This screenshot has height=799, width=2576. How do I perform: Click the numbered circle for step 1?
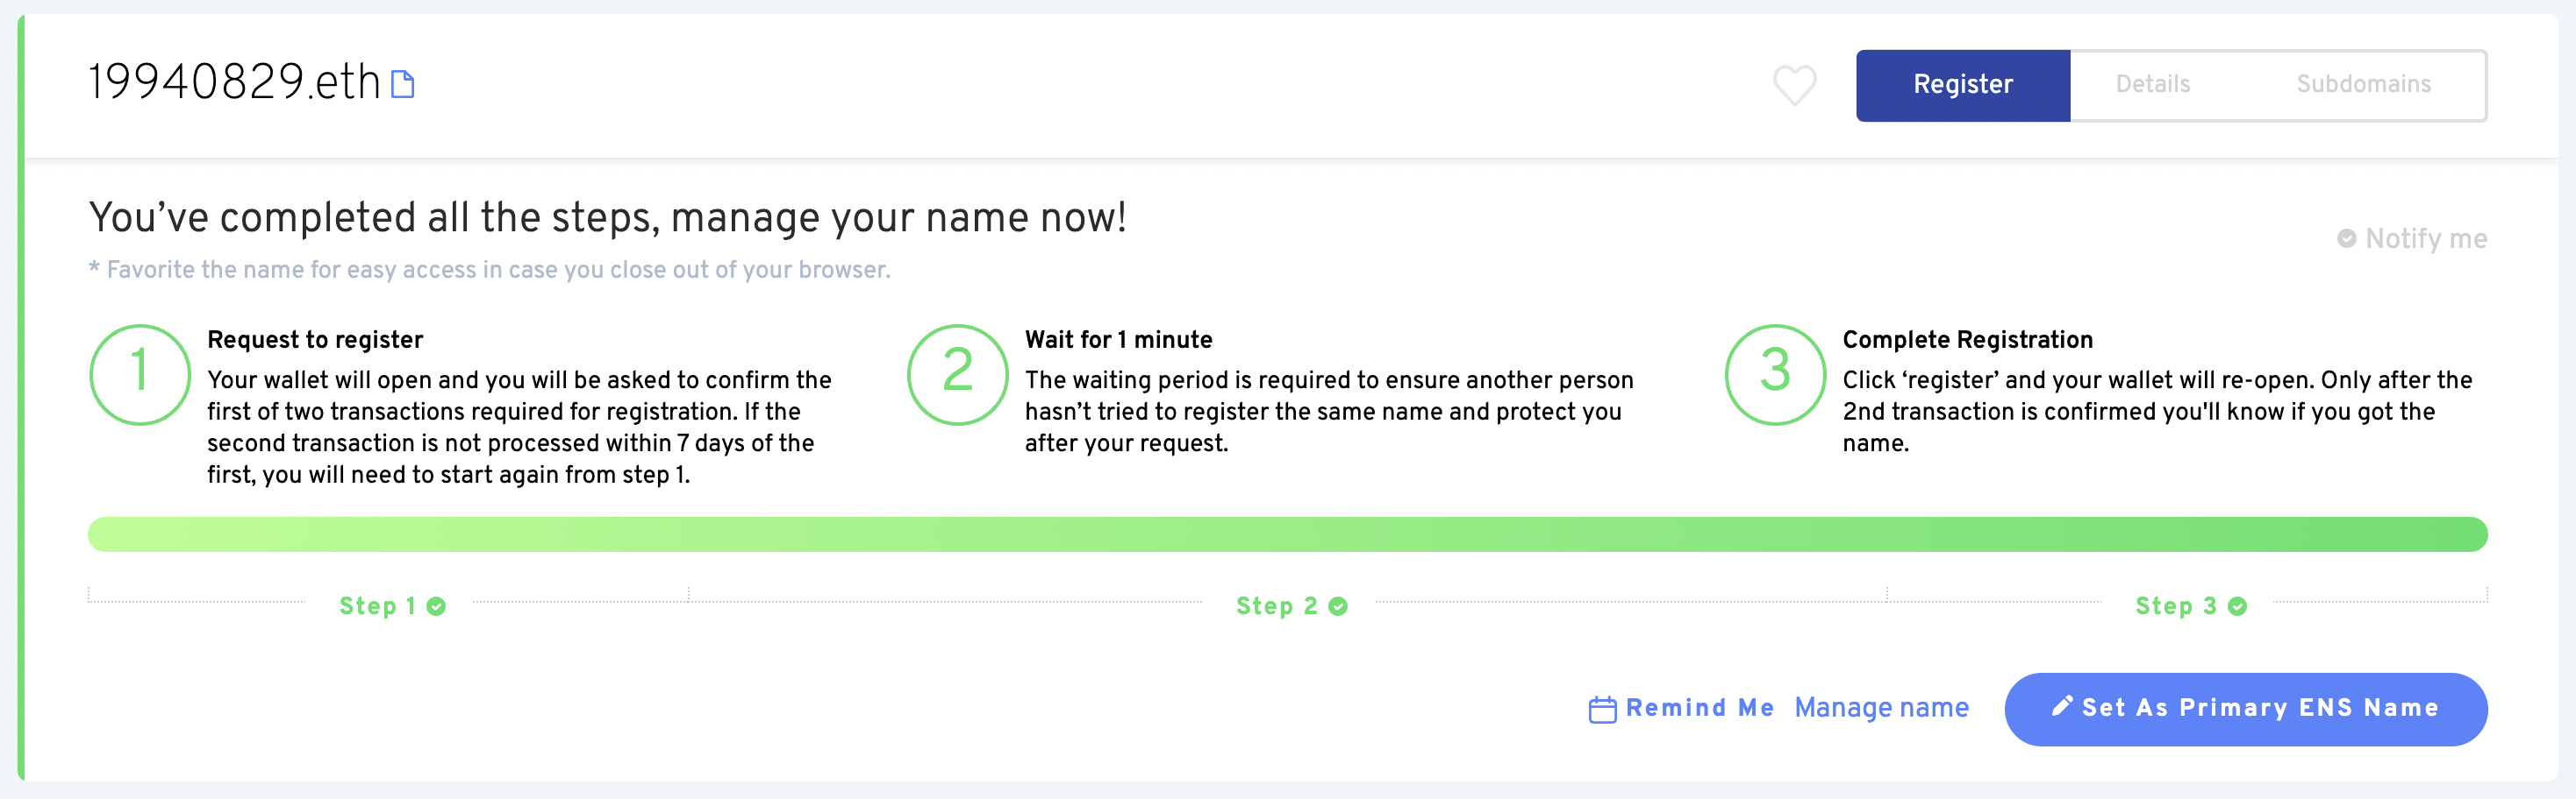pos(140,375)
